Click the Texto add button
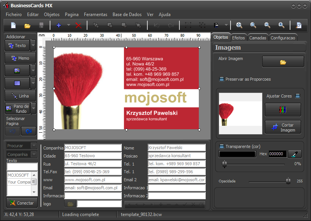 (x=17, y=45)
